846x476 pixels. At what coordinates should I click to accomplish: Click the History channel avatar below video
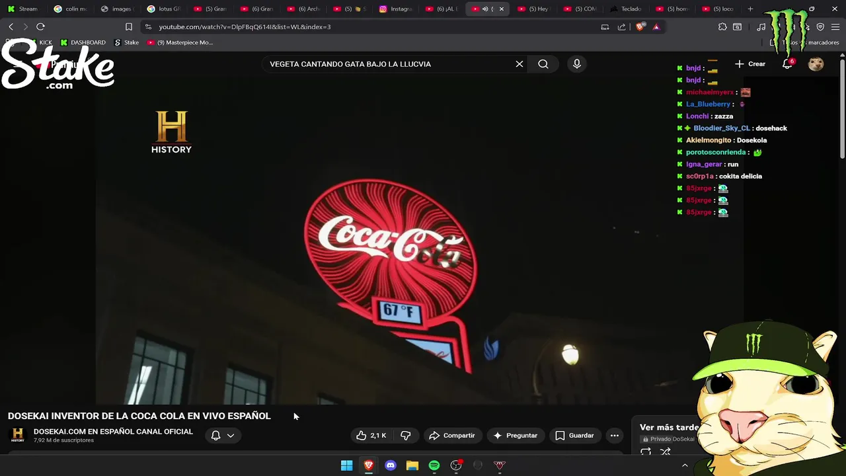(x=18, y=435)
